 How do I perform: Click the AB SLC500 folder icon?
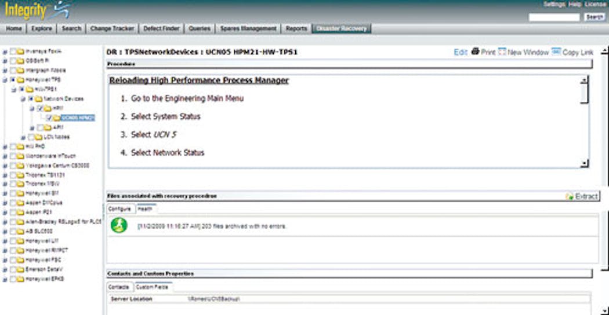[20, 232]
